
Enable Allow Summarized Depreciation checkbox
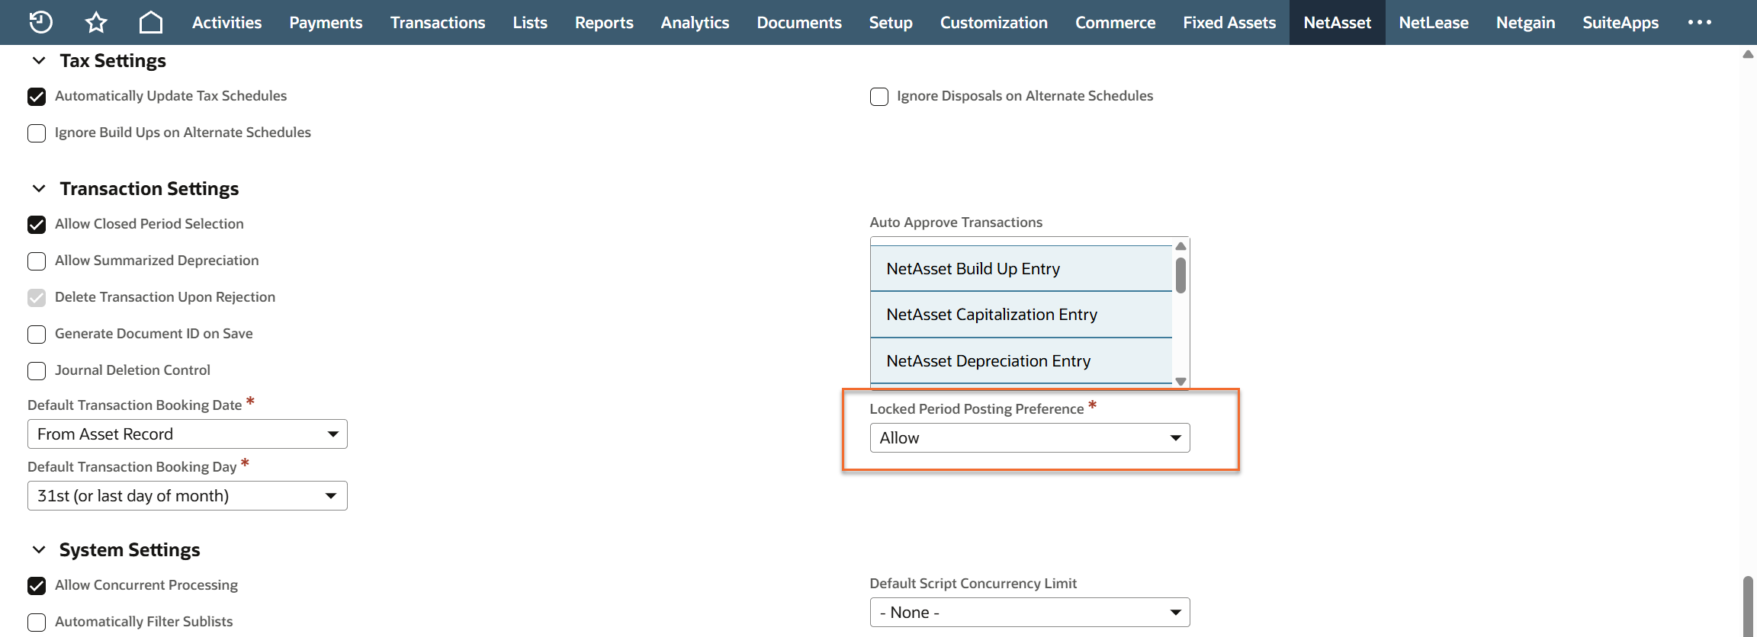coord(37,261)
